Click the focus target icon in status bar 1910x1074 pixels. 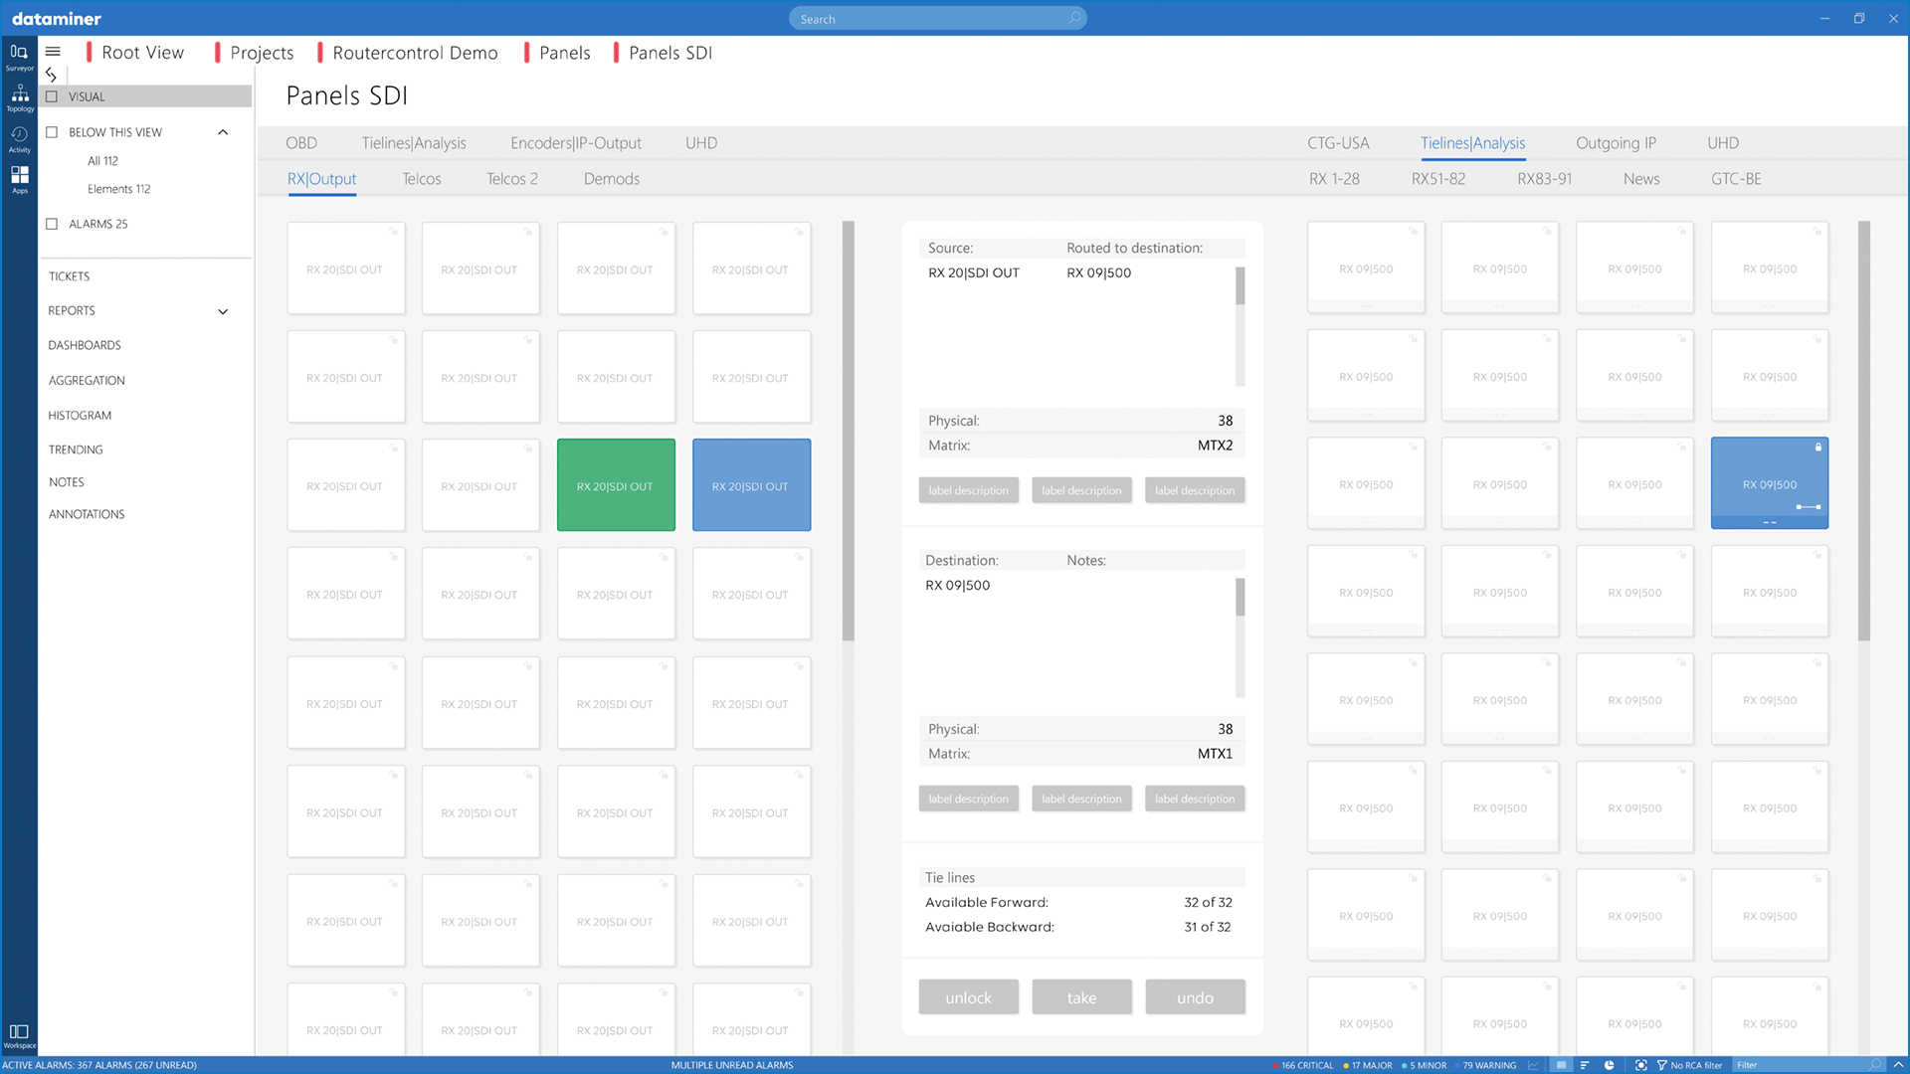1640,1065
